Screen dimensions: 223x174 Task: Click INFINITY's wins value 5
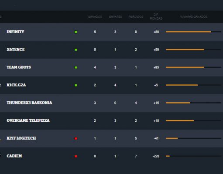(x=95, y=32)
